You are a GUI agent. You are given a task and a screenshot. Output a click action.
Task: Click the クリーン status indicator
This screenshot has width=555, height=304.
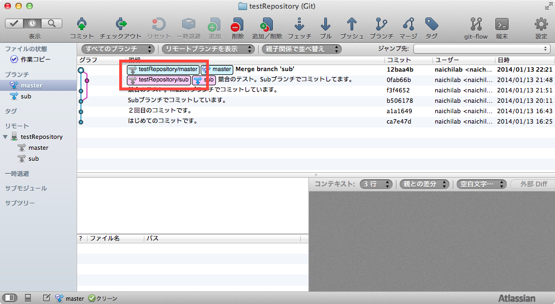point(103,299)
